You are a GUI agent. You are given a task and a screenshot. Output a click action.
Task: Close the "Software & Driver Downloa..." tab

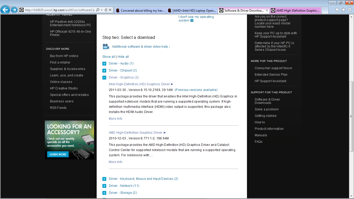267,11
